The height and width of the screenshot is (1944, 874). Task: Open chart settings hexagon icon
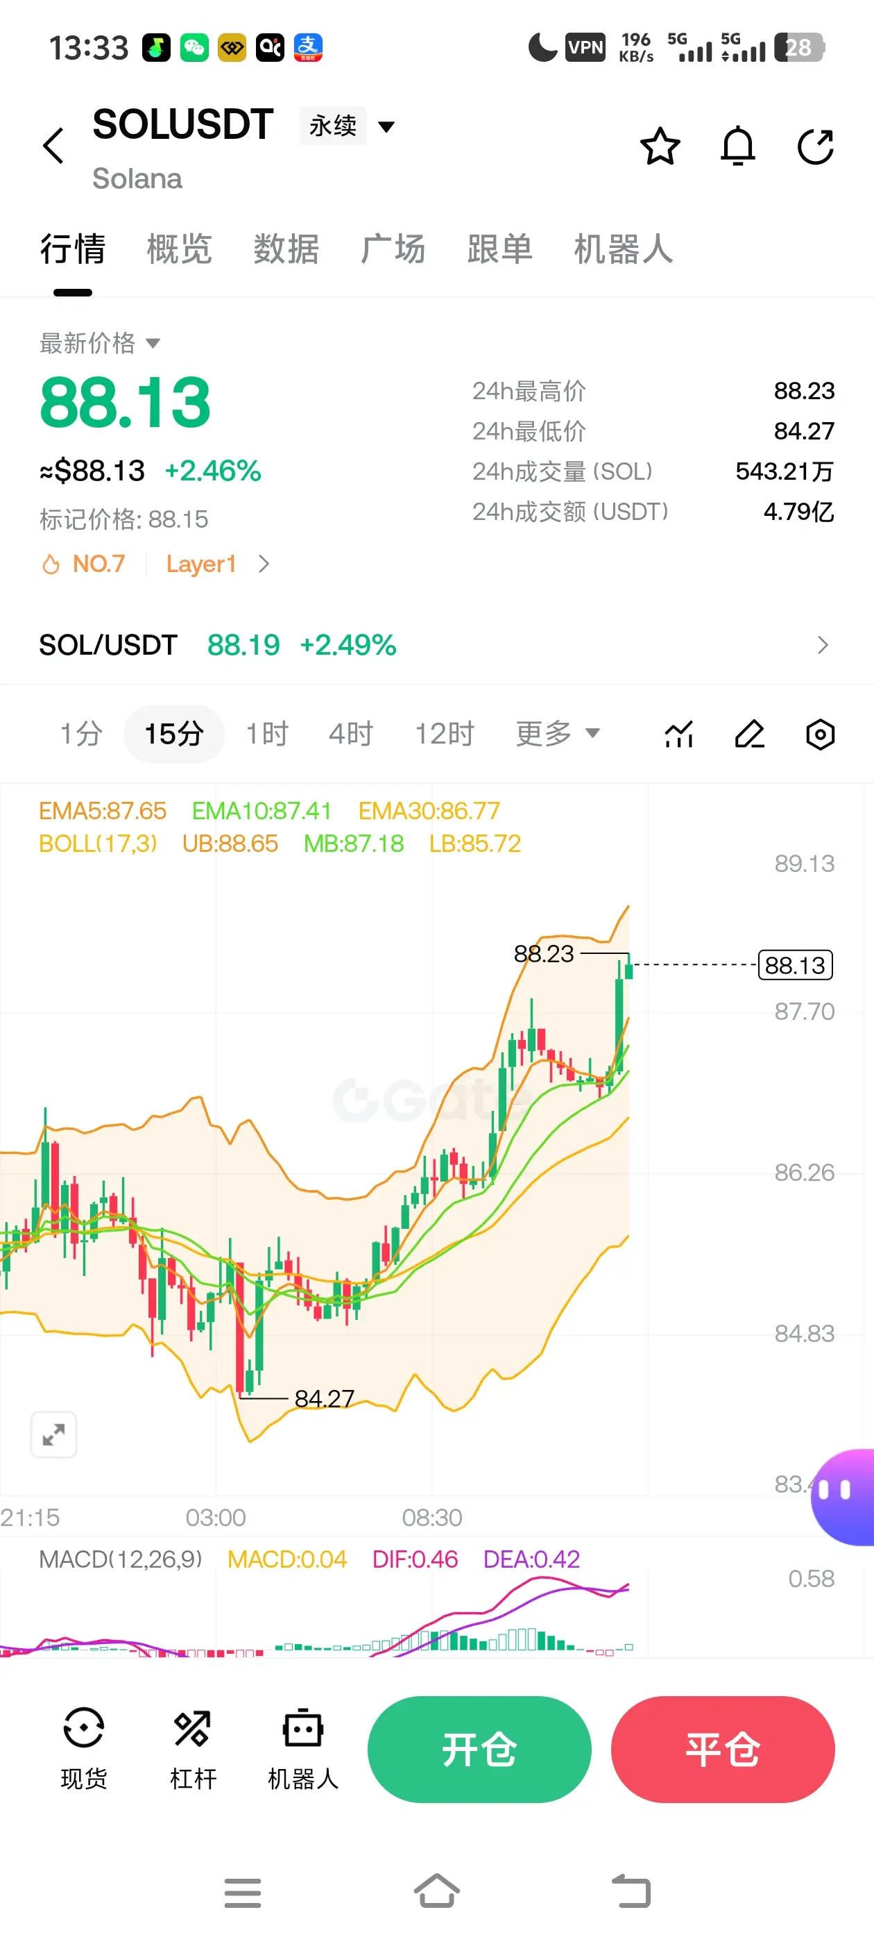pyautogui.click(x=820, y=734)
